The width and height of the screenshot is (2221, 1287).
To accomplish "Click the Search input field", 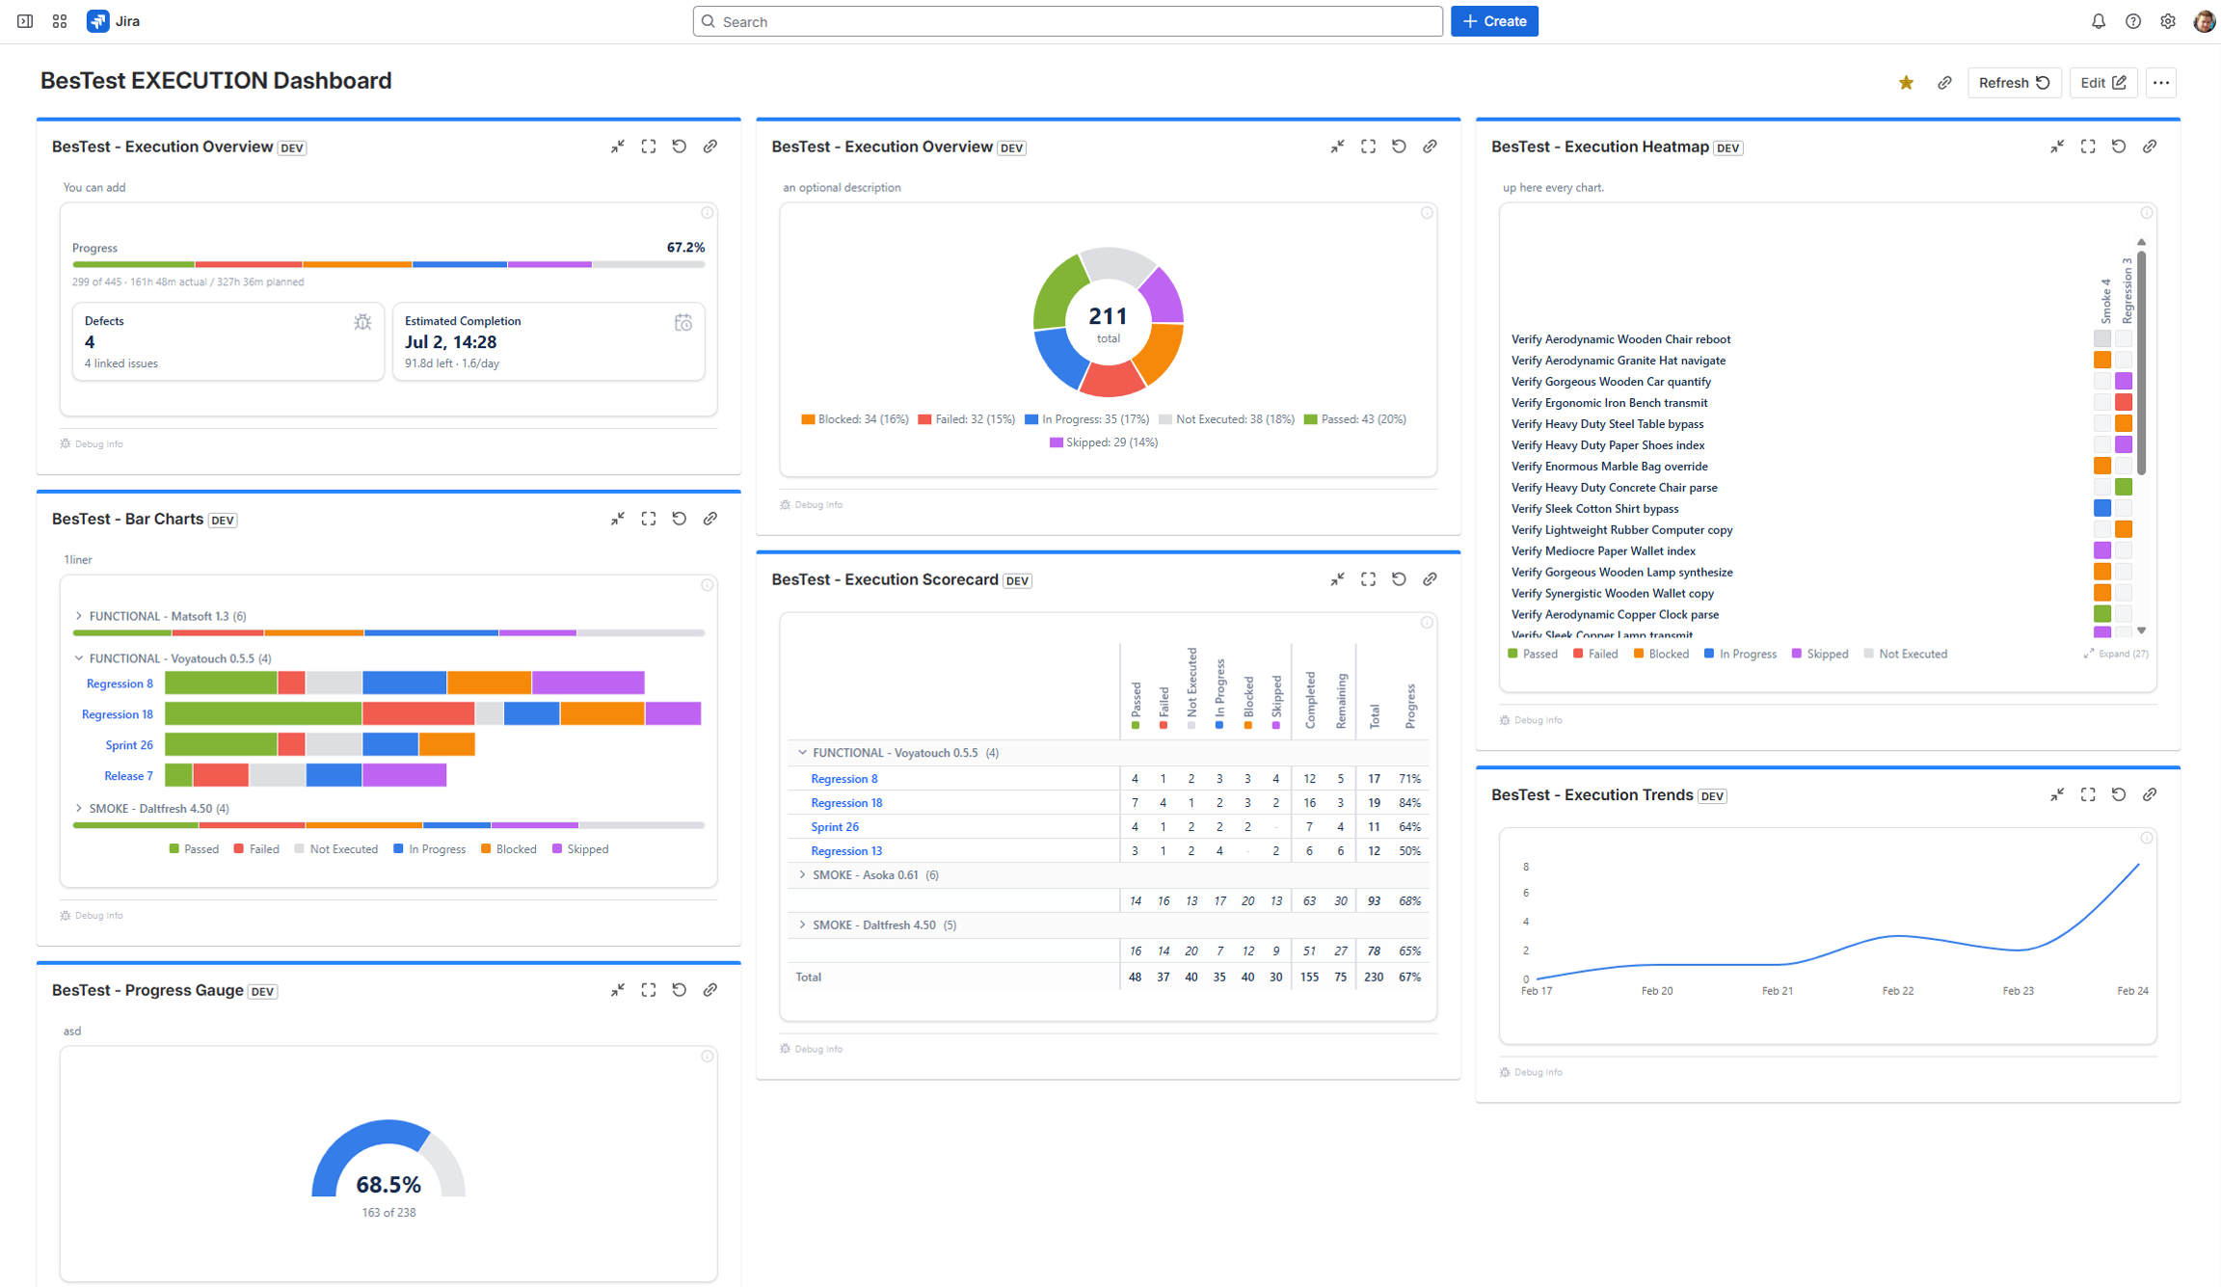I will pos(1067,21).
